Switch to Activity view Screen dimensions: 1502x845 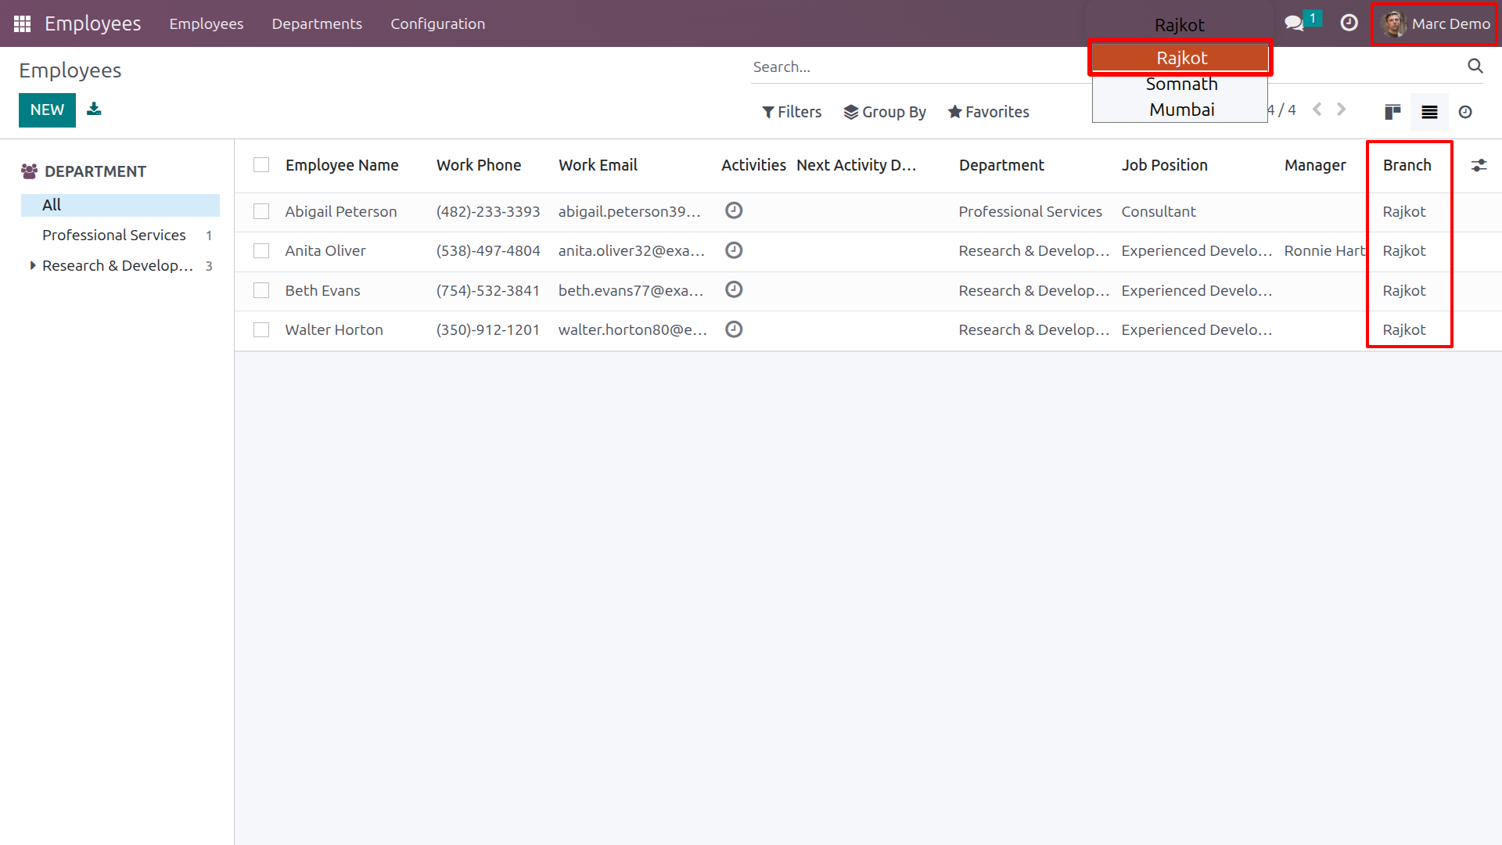coord(1465,112)
